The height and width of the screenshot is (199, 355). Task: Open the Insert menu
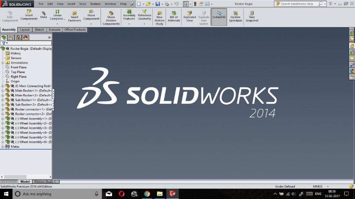click(x=71, y=4)
